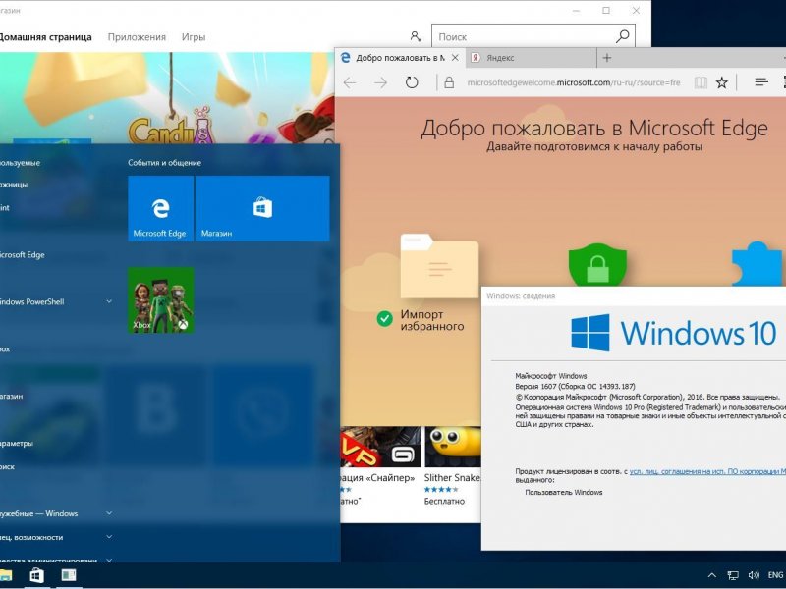Open the winver window icon on taskbar
This screenshot has height=589, width=786.
[69, 575]
